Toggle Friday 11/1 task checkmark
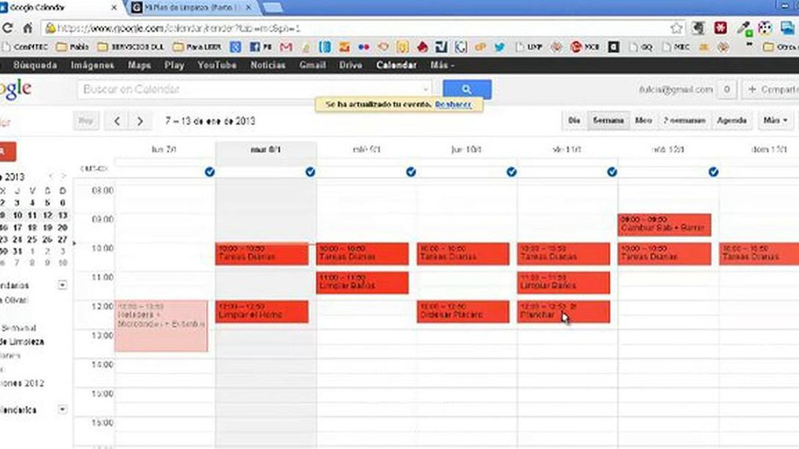Viewport: 799px width, 449px height. pos(612,172)
